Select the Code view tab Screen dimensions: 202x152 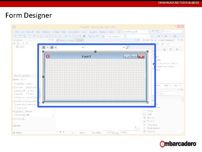(108, 132)
